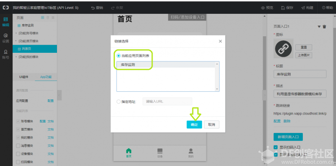This screenshot has height=166, width=336.
Task: Collapse right panel with the arrow handle
Action: [x=265, y=95]
